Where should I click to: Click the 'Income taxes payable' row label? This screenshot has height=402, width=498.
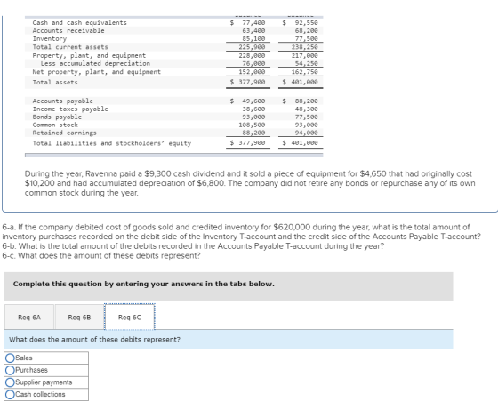pyautogui.click(x=70, y=109)
